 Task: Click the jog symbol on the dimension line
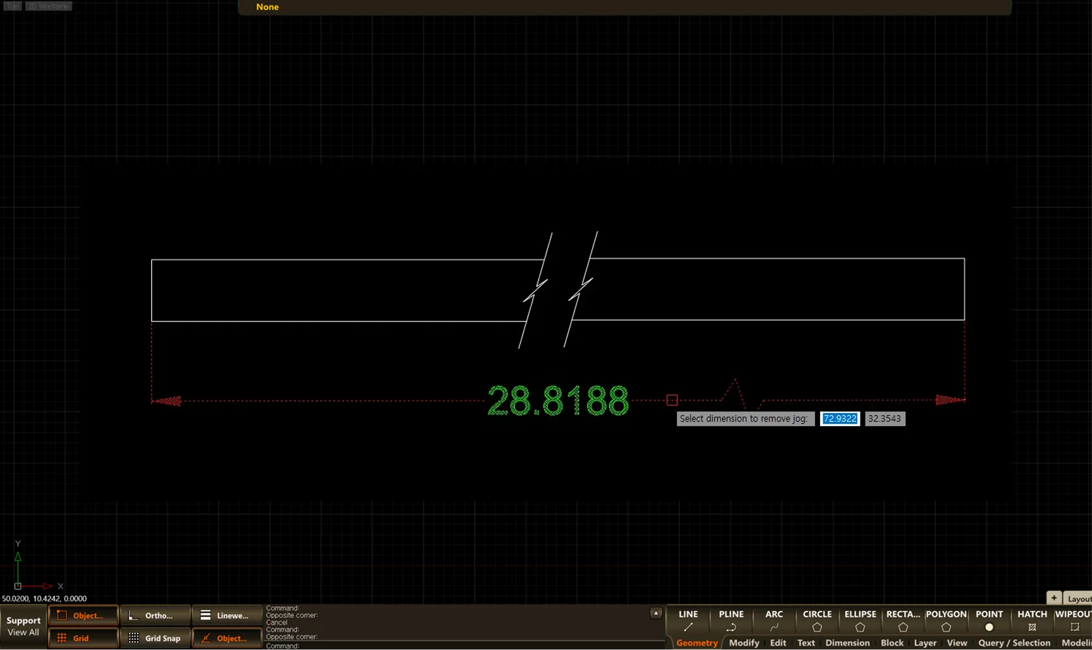click(741, 395)
